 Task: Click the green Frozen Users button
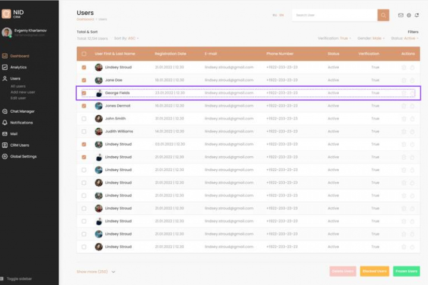(x=407, y=271)
